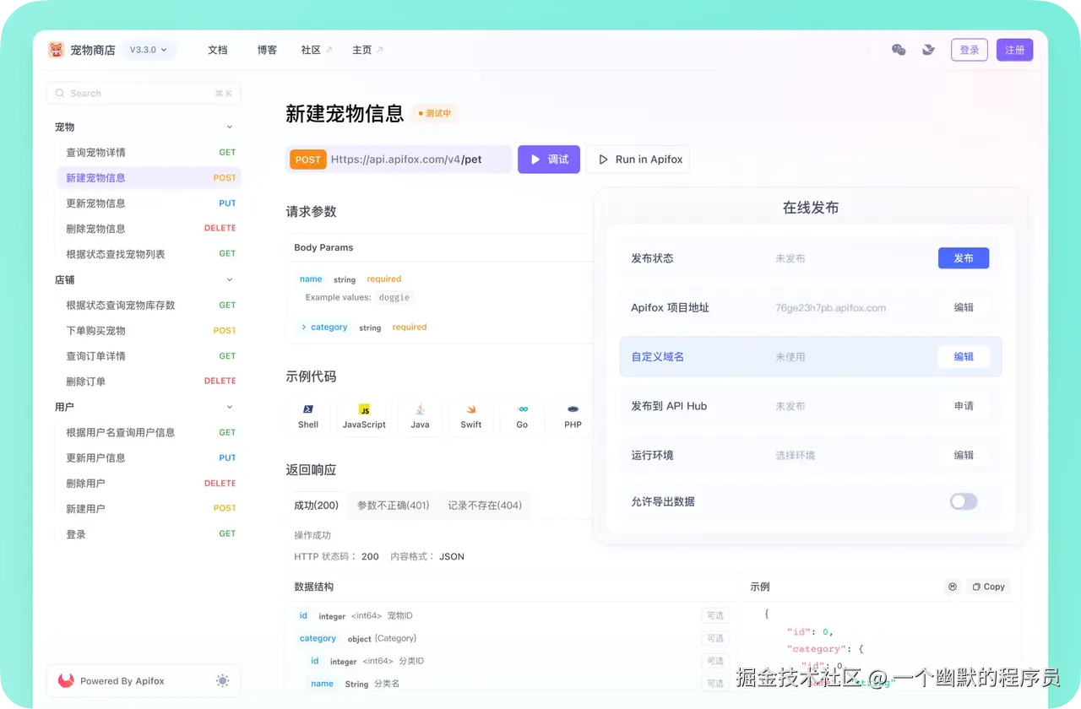Click Run in Apifox
The width and height of the screenshot is (1081, 709).
[x=638, y=159]
